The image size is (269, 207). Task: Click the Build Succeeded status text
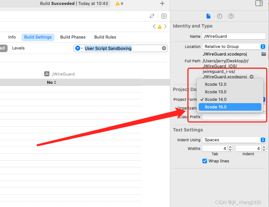[57, 3]
